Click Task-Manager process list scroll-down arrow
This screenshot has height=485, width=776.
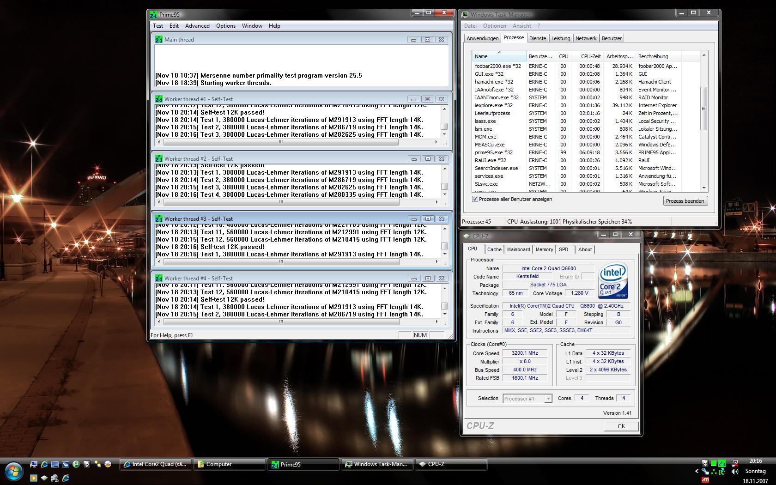[x=703, y=188]
